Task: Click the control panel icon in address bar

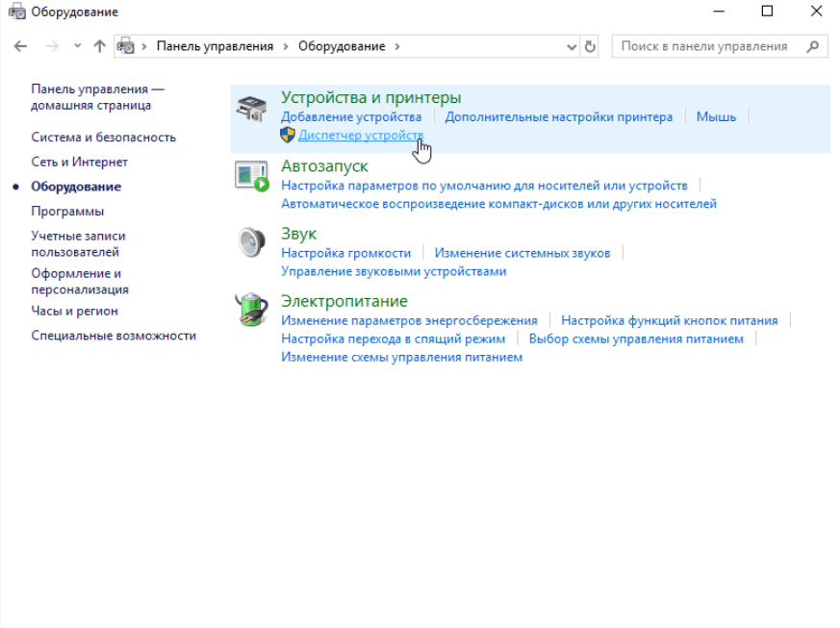Action: coord(126,46)
